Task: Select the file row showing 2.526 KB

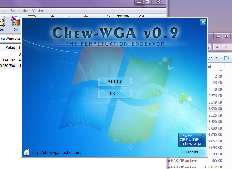Action: coord(215,115)
